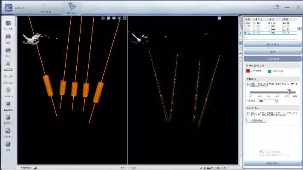Viewport: 303px width, 170px height.
Task: Click the undo arrow icon
Action: click(x=5, y=76)
